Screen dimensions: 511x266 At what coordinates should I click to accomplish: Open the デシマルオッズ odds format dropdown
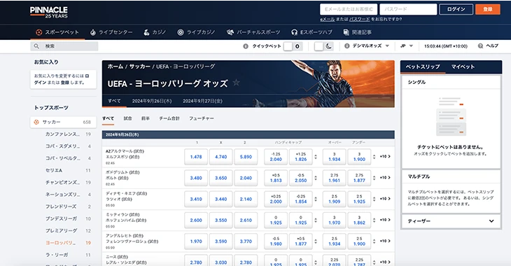371,46
